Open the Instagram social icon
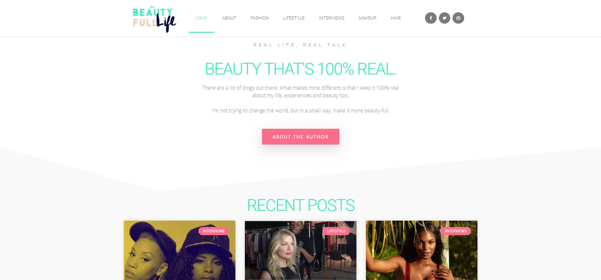 (458, 18)
